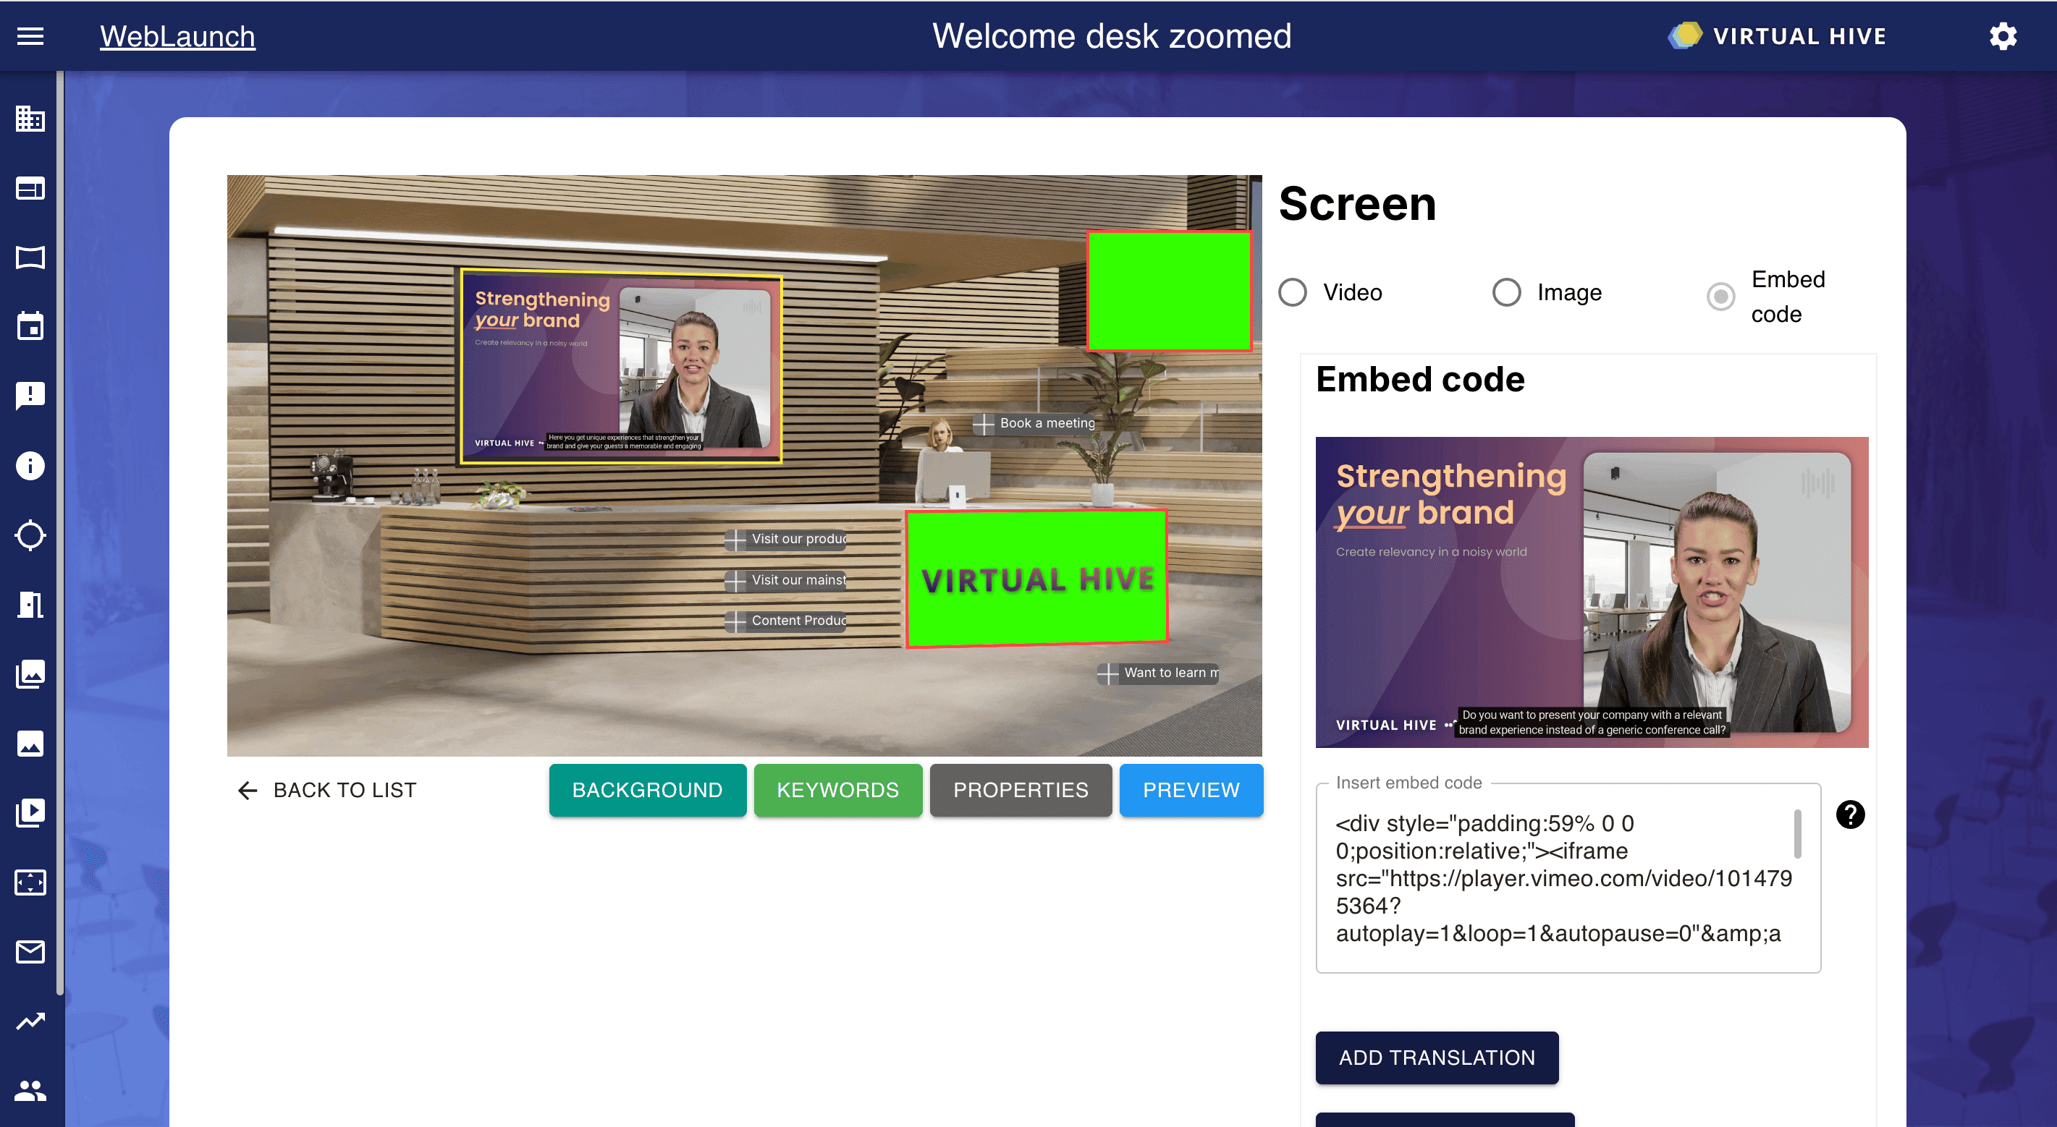
Task: Open the fullscreen frame sidebar icon
Action: [30, 882]
